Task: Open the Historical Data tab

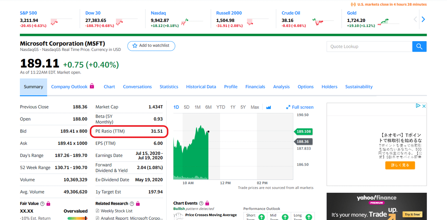Action: tap(201, 87)
